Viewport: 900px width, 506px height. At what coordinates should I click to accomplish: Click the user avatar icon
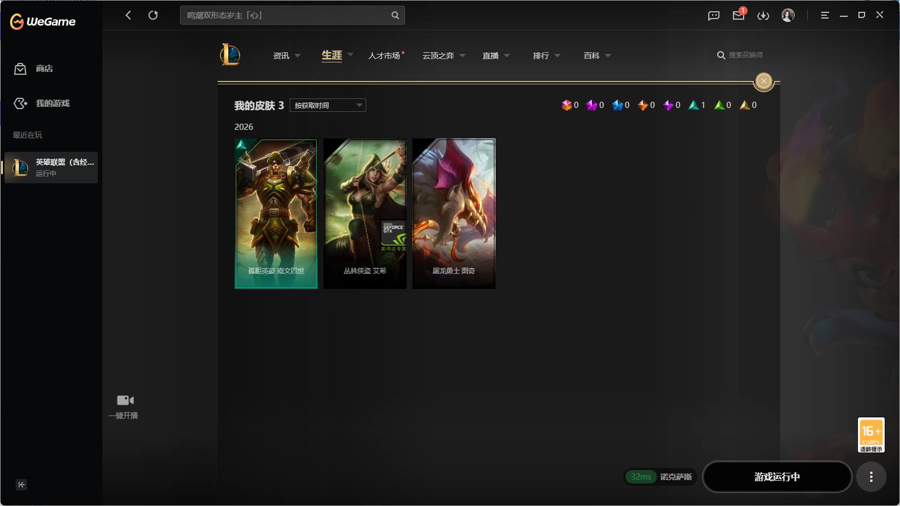click(x=788, y=15)
